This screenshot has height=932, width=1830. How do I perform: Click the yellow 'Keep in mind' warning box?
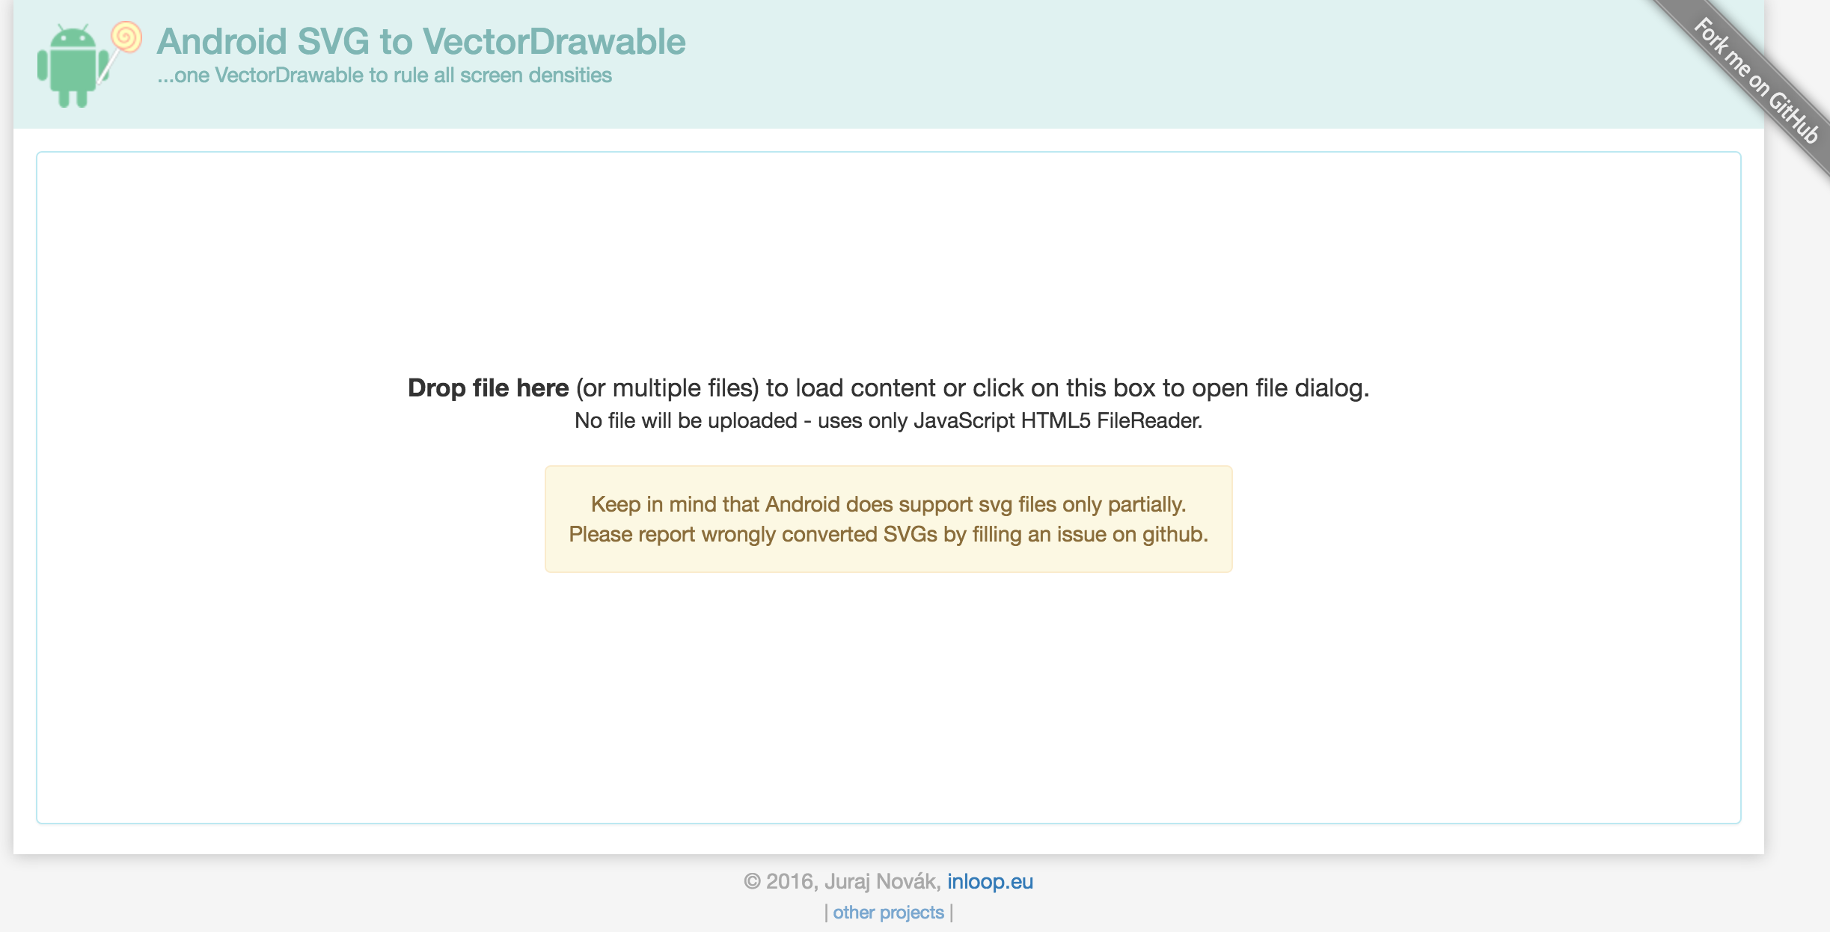point(888,519)
